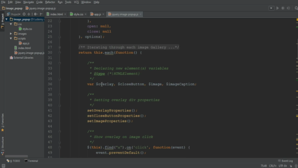Toggle the Favorites tool window side tab
This screenshot has width=298, height=168.
coord(2,122)
